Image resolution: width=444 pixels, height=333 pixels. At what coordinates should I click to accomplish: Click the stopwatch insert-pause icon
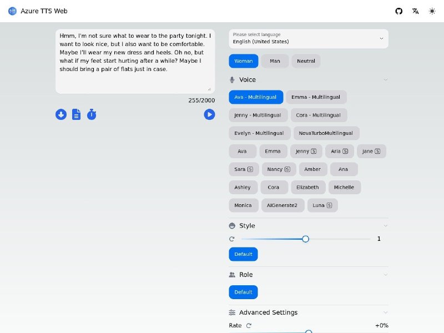pos(92,114)
